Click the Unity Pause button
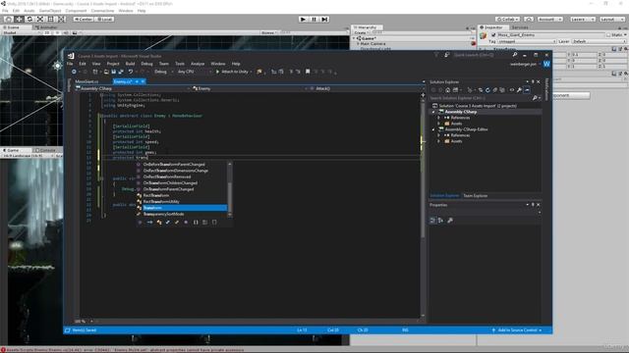The width and height of the screenshot is (629, 353). (x=314, y=19)
